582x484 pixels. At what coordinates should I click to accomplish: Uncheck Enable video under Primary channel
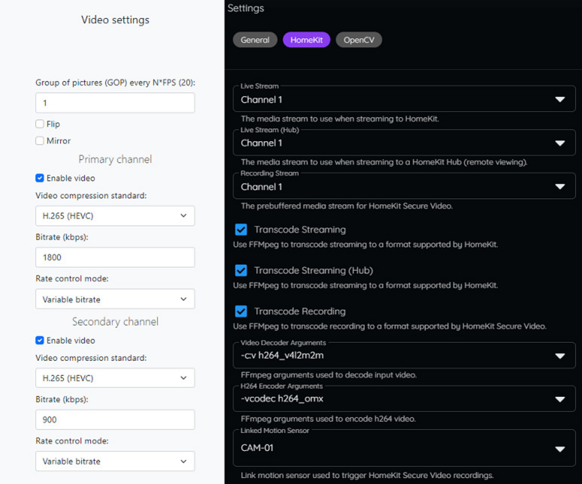(40, 178)
